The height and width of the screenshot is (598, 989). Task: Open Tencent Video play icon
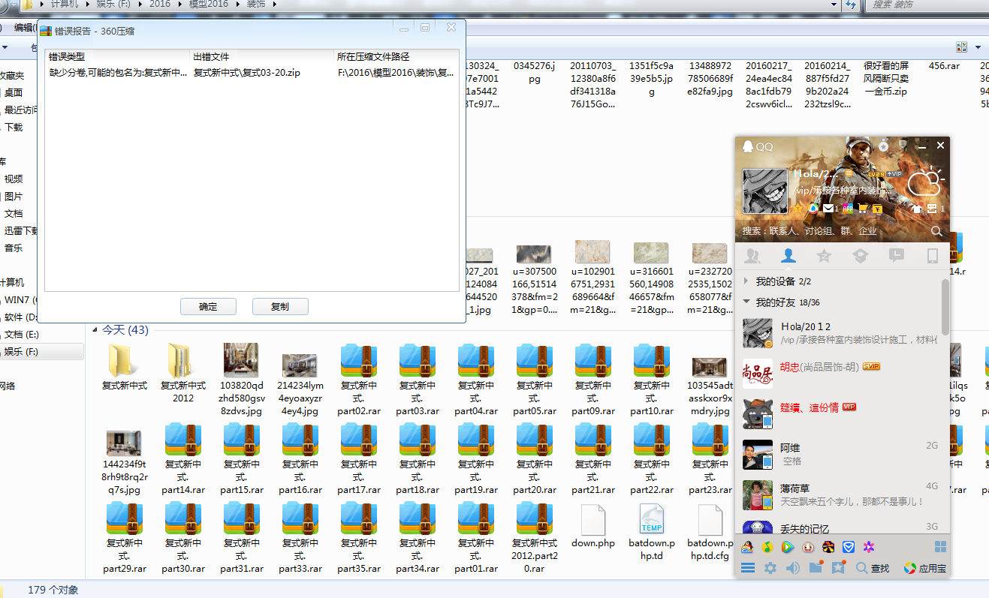coord(788,547)
